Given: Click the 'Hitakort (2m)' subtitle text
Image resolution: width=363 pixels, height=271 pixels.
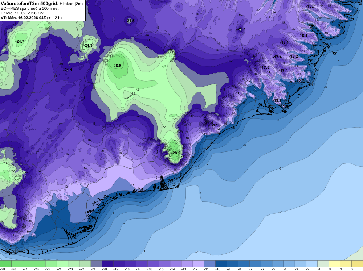Looking at the screenshot, I should pyautogui.click(x=71, y=4).
